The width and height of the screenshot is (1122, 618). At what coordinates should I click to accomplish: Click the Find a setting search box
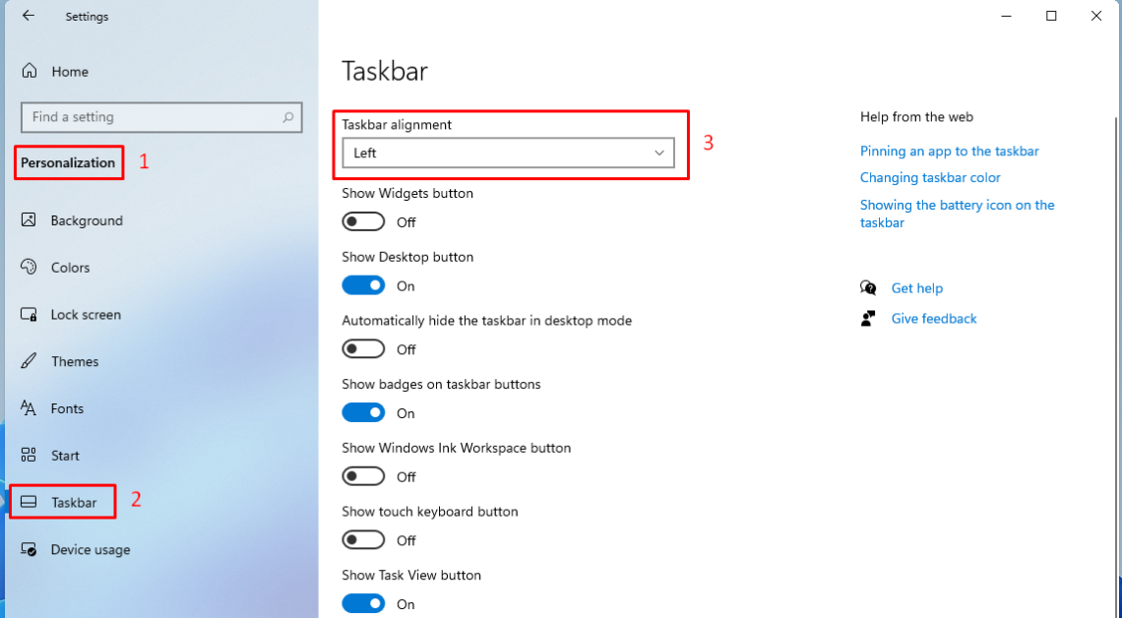coord(160,116)
